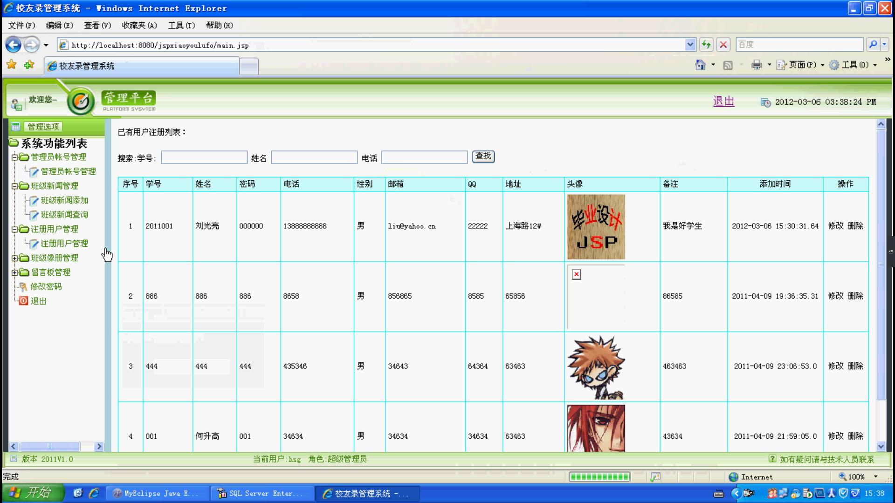Screen dimensions: 895x503
Task: Open the popup blocker status bar icon
Action: coord(655,477)
